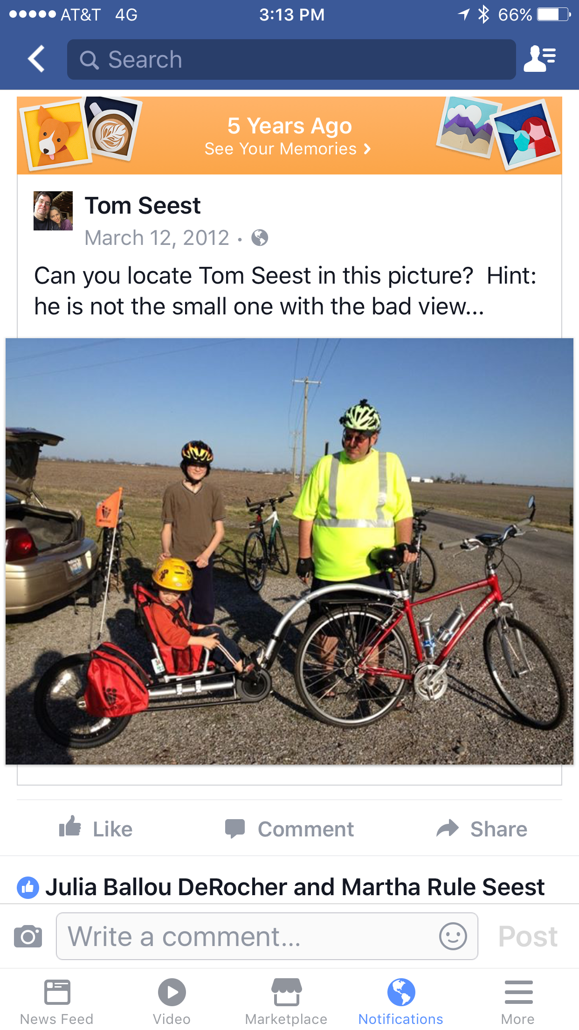Tap the camera icon beside comment box
Screen dimensions: 579x1030
28,936
